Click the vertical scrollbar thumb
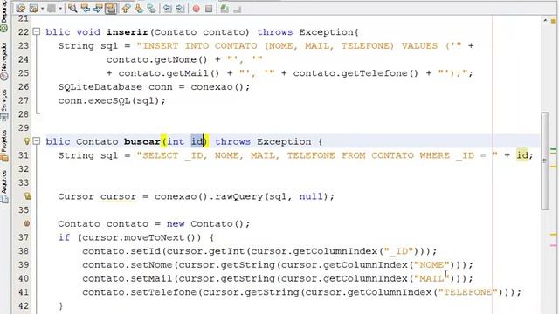This screenshot has height=314, width=559. click(545, 160)
